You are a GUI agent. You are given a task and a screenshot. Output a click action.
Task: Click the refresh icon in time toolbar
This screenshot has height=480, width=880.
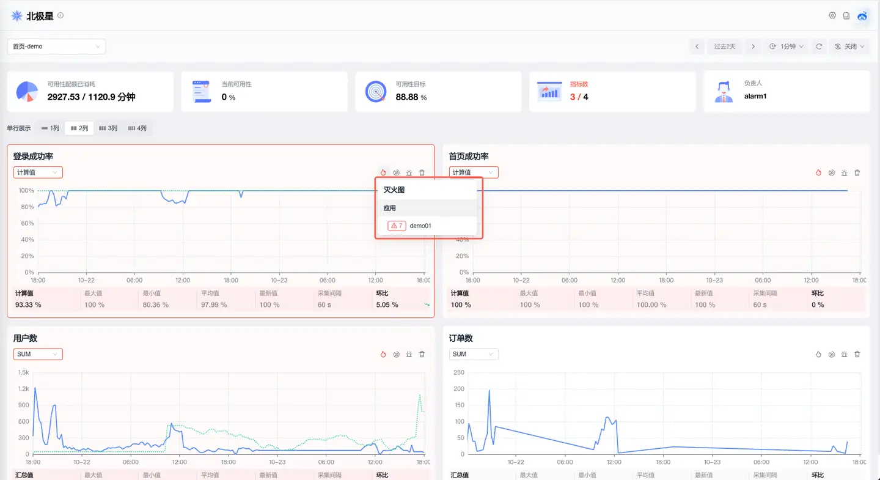(819, 46)
